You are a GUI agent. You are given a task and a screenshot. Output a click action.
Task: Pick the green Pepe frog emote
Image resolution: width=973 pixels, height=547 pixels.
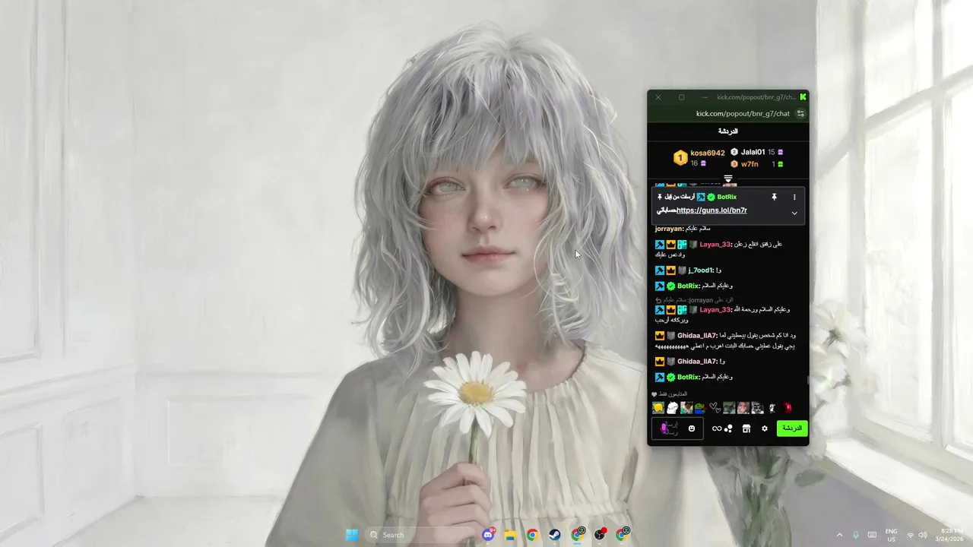pyautogui.click(x=700, y=408)
